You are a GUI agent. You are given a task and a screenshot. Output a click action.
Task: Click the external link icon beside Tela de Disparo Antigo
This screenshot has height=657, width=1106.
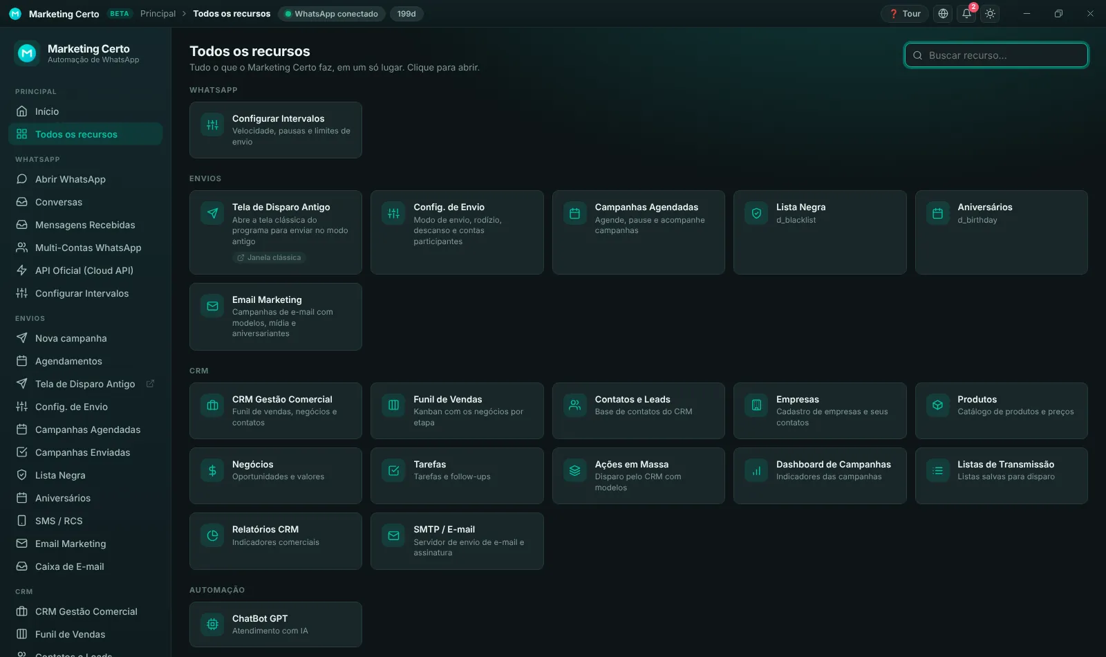pyautogui.click(x=150, y=384)
